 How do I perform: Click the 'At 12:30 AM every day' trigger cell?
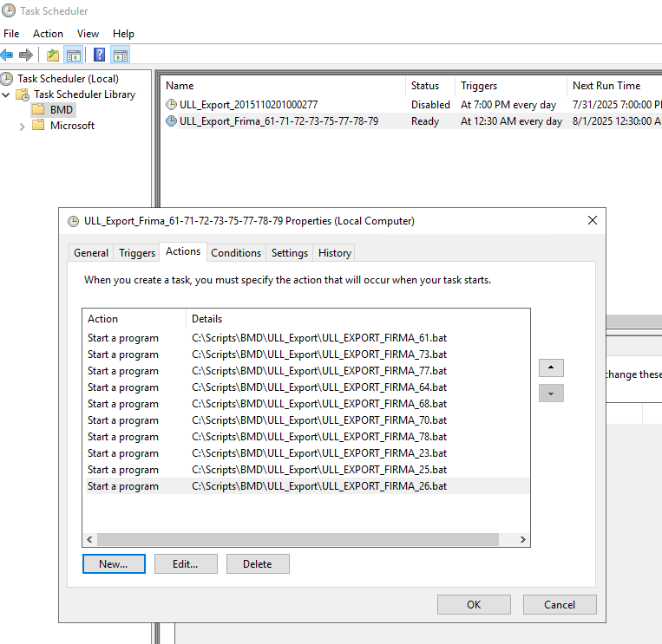point(511,121)
